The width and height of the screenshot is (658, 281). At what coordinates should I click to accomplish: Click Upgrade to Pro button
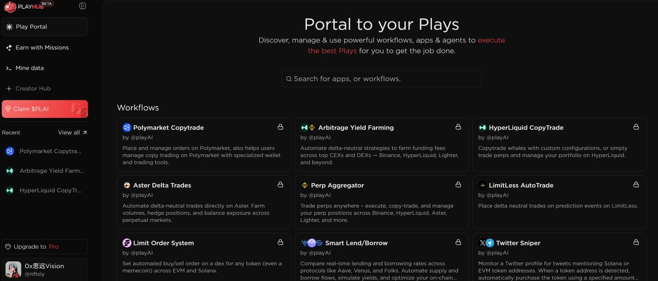(x=44, y=246)
